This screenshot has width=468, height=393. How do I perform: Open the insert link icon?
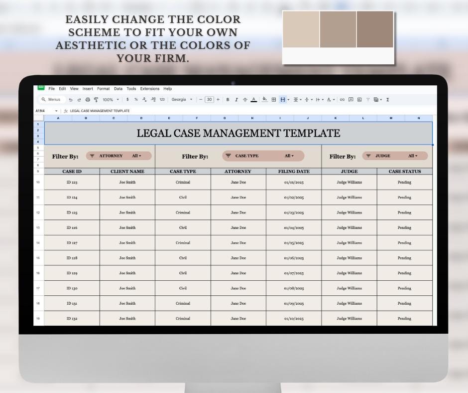(x=342, y=99)
